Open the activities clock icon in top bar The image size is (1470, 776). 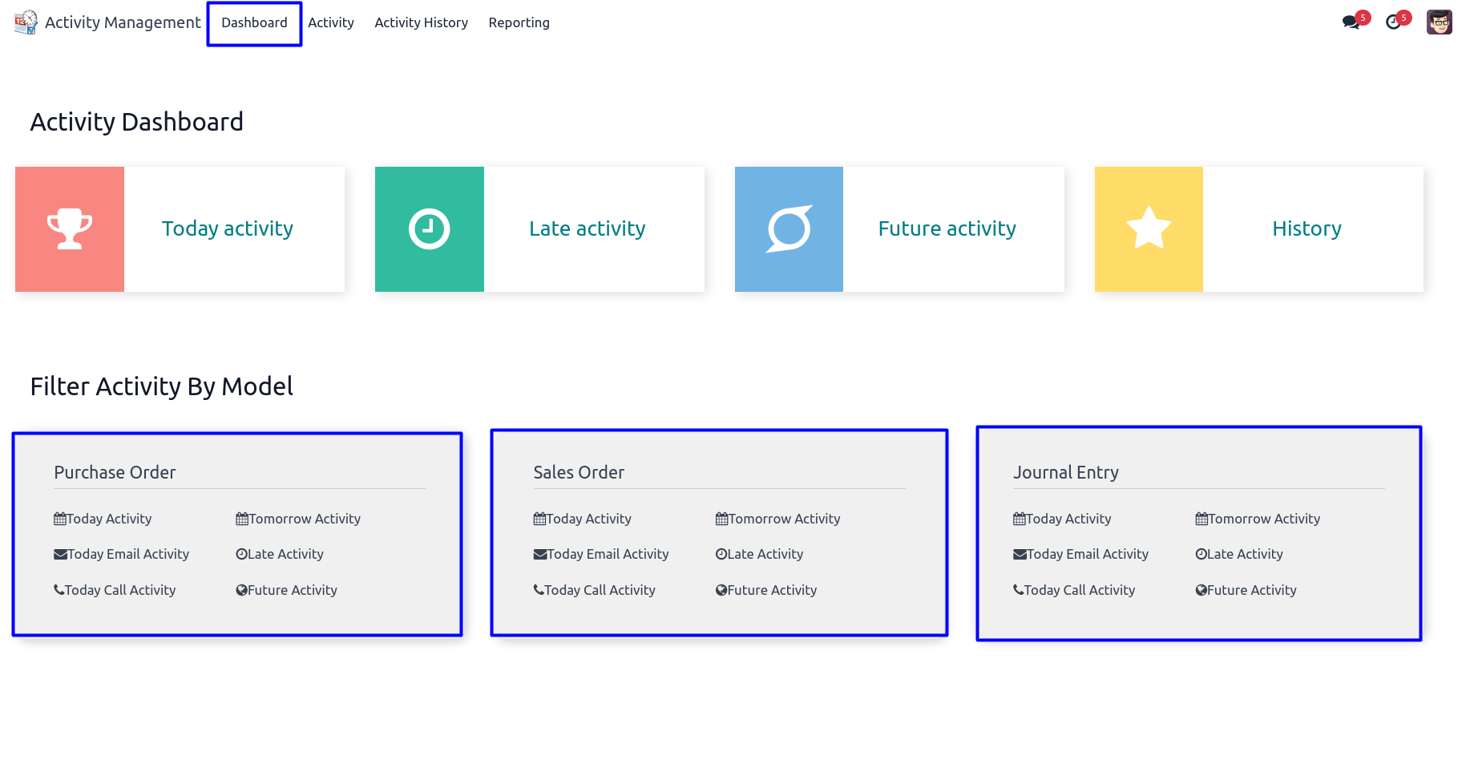[x=1394, y=22]
